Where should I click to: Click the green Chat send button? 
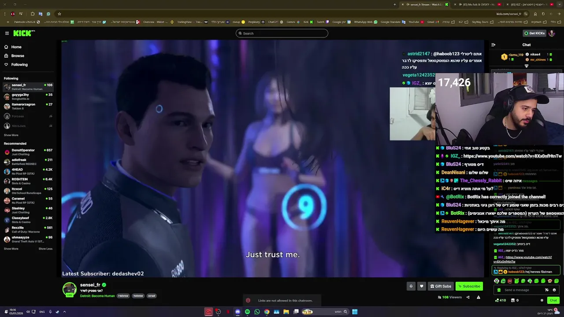(553, 300)
